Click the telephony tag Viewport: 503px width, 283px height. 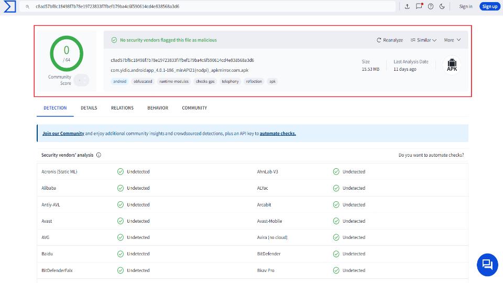click(230, 82)
